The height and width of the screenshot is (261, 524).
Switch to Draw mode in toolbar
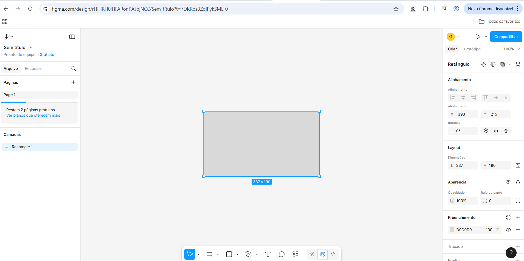[312, 254]
